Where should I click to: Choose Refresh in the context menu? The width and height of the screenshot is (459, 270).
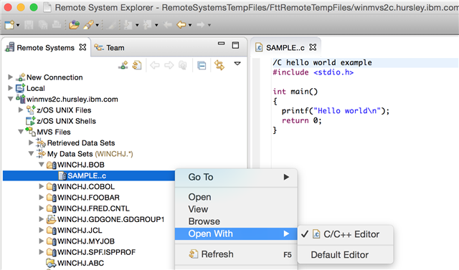[x=236, y=254]
